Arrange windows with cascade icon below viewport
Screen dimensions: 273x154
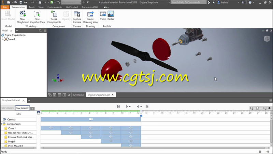pos(50,95)
